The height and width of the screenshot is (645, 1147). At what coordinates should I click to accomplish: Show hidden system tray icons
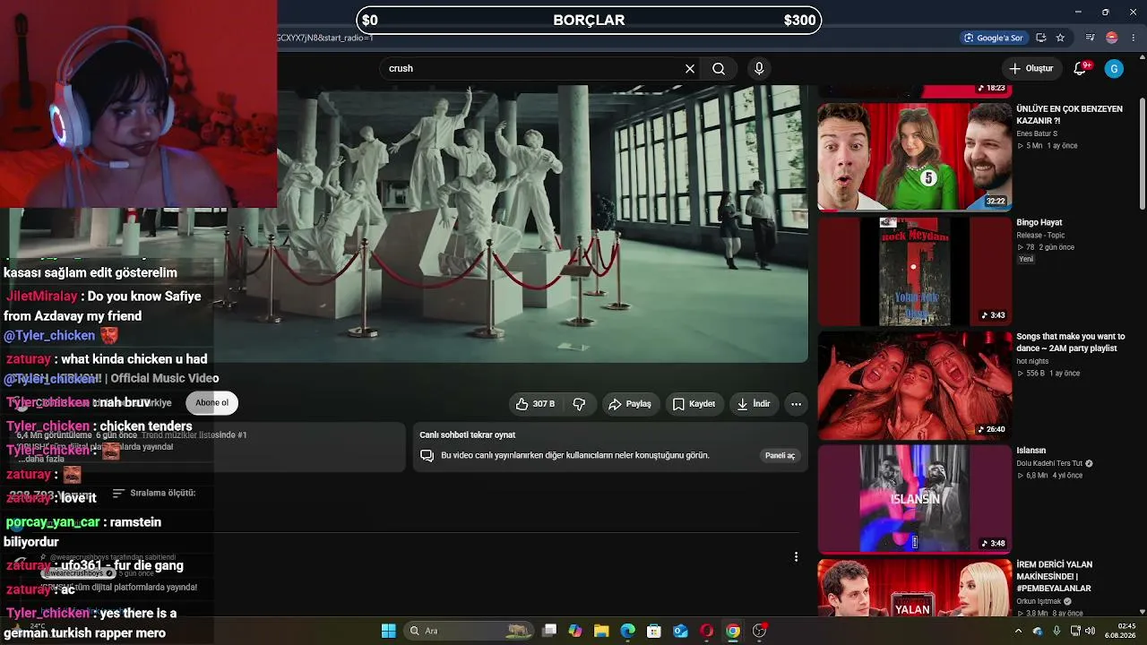click(x=1018, y=631)
